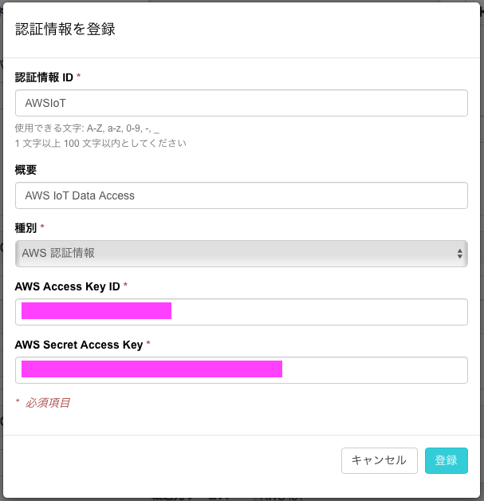
Task: Click the up-down arrows on the 種別 select
Action: [x=459, y=254]
